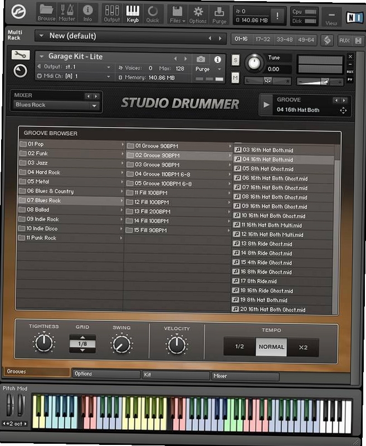Shift keyboard octave up arrow
366x446 pixels.
[x=25, y=424]
